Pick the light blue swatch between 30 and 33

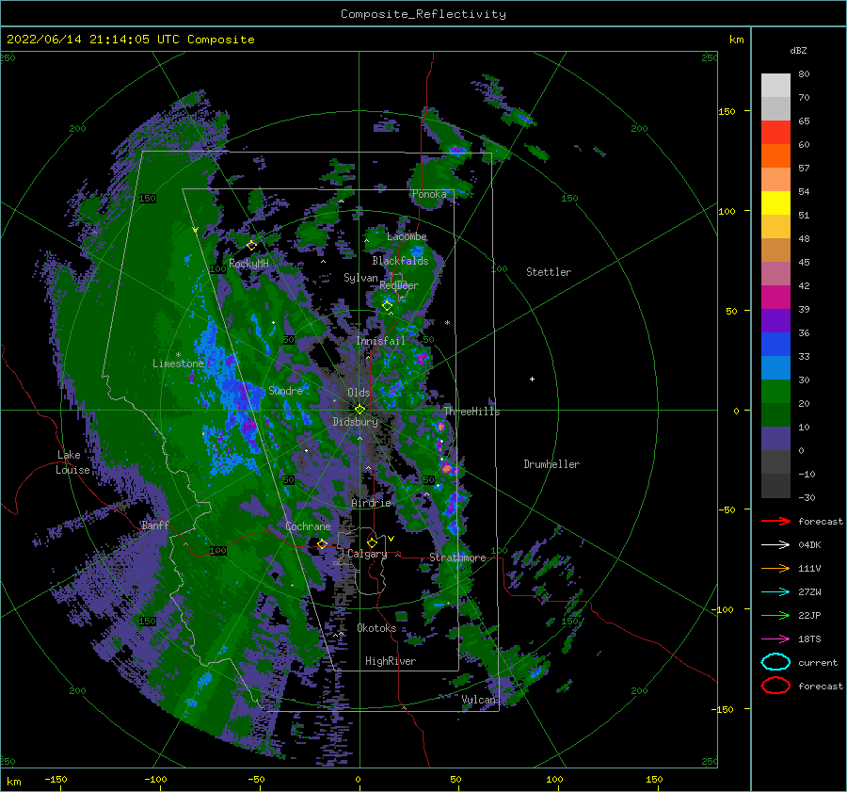[775, 367]
